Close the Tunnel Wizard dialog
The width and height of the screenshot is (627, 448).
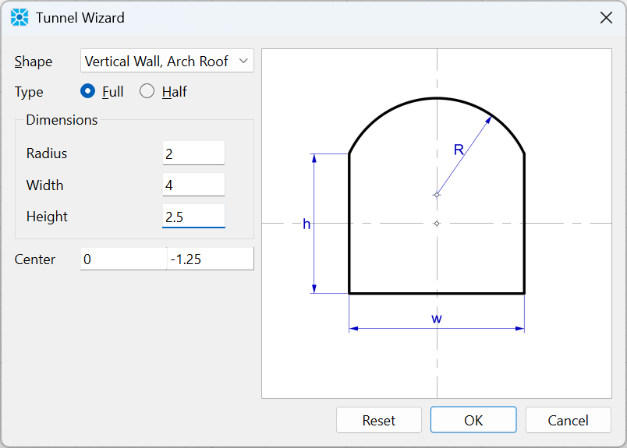click(x=606, y=18)
